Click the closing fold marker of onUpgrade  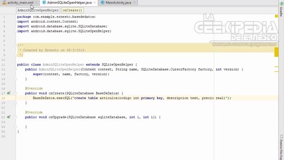(16, 127)
